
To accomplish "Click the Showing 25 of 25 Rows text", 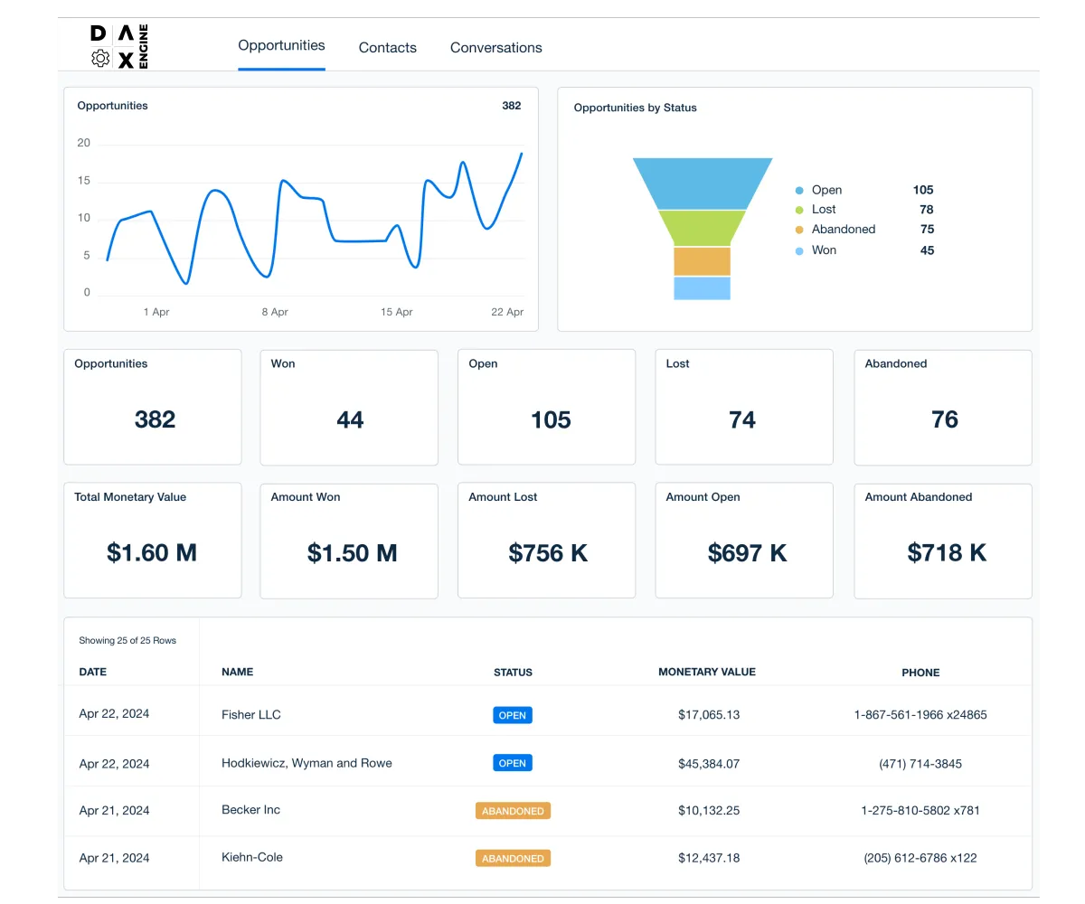I will coord(127,640).
